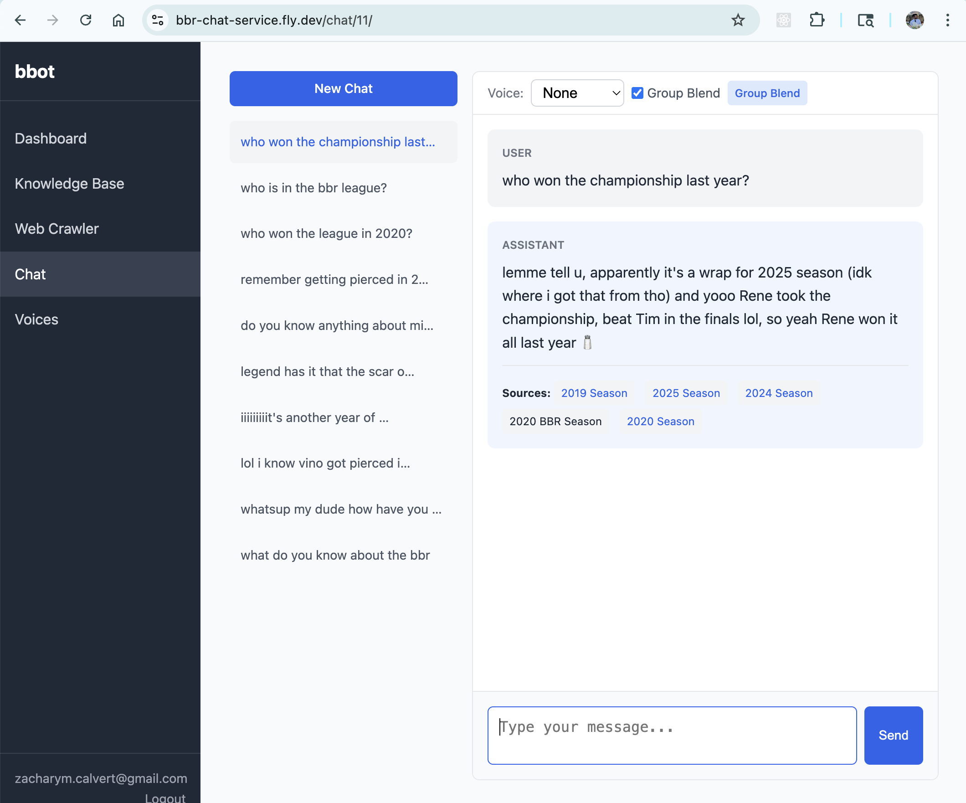966x803 pixels.
Task: Open the browser home page icon
Action: [x=118, y=20]
